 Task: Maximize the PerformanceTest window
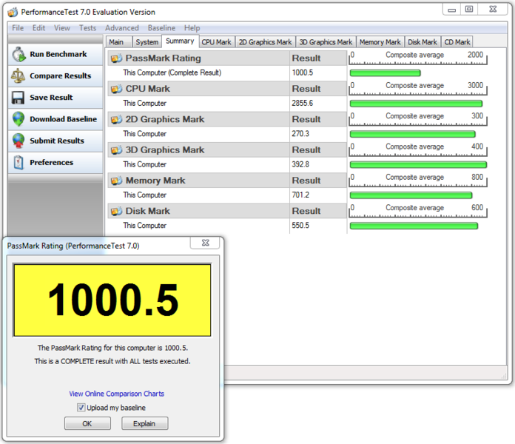(469, 9)
